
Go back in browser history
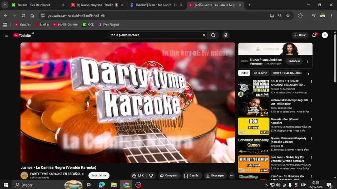(6, 16)
